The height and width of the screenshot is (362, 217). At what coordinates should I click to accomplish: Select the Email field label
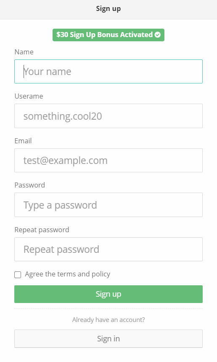(23, 141)
